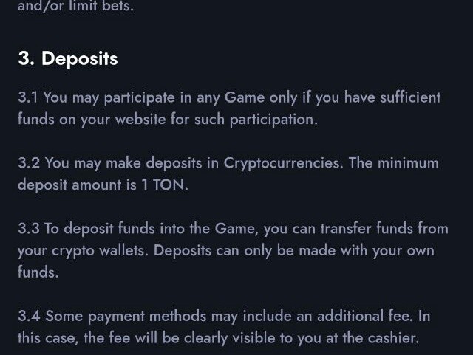Click the "3. Deposits" section heading
This screenshot has width=473, height=355.
(68, 58)
